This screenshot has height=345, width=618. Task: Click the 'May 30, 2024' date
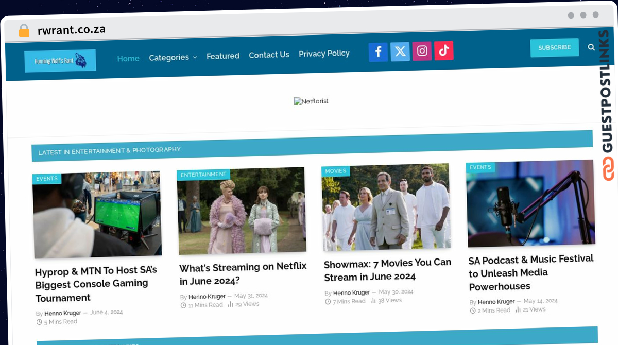[396, 292]
